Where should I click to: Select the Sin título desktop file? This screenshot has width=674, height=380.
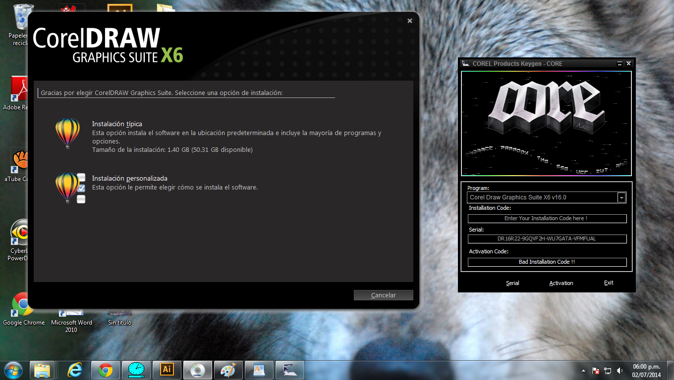click(120, 318)
